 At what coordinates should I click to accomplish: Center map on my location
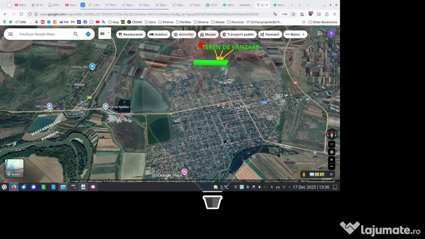pyautogui.click(x=331, y=152)
